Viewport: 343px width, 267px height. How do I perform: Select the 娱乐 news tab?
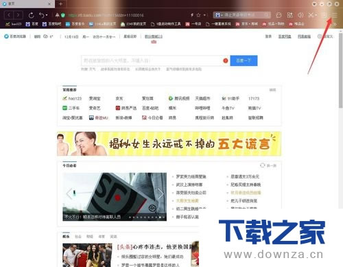(66, 236)
